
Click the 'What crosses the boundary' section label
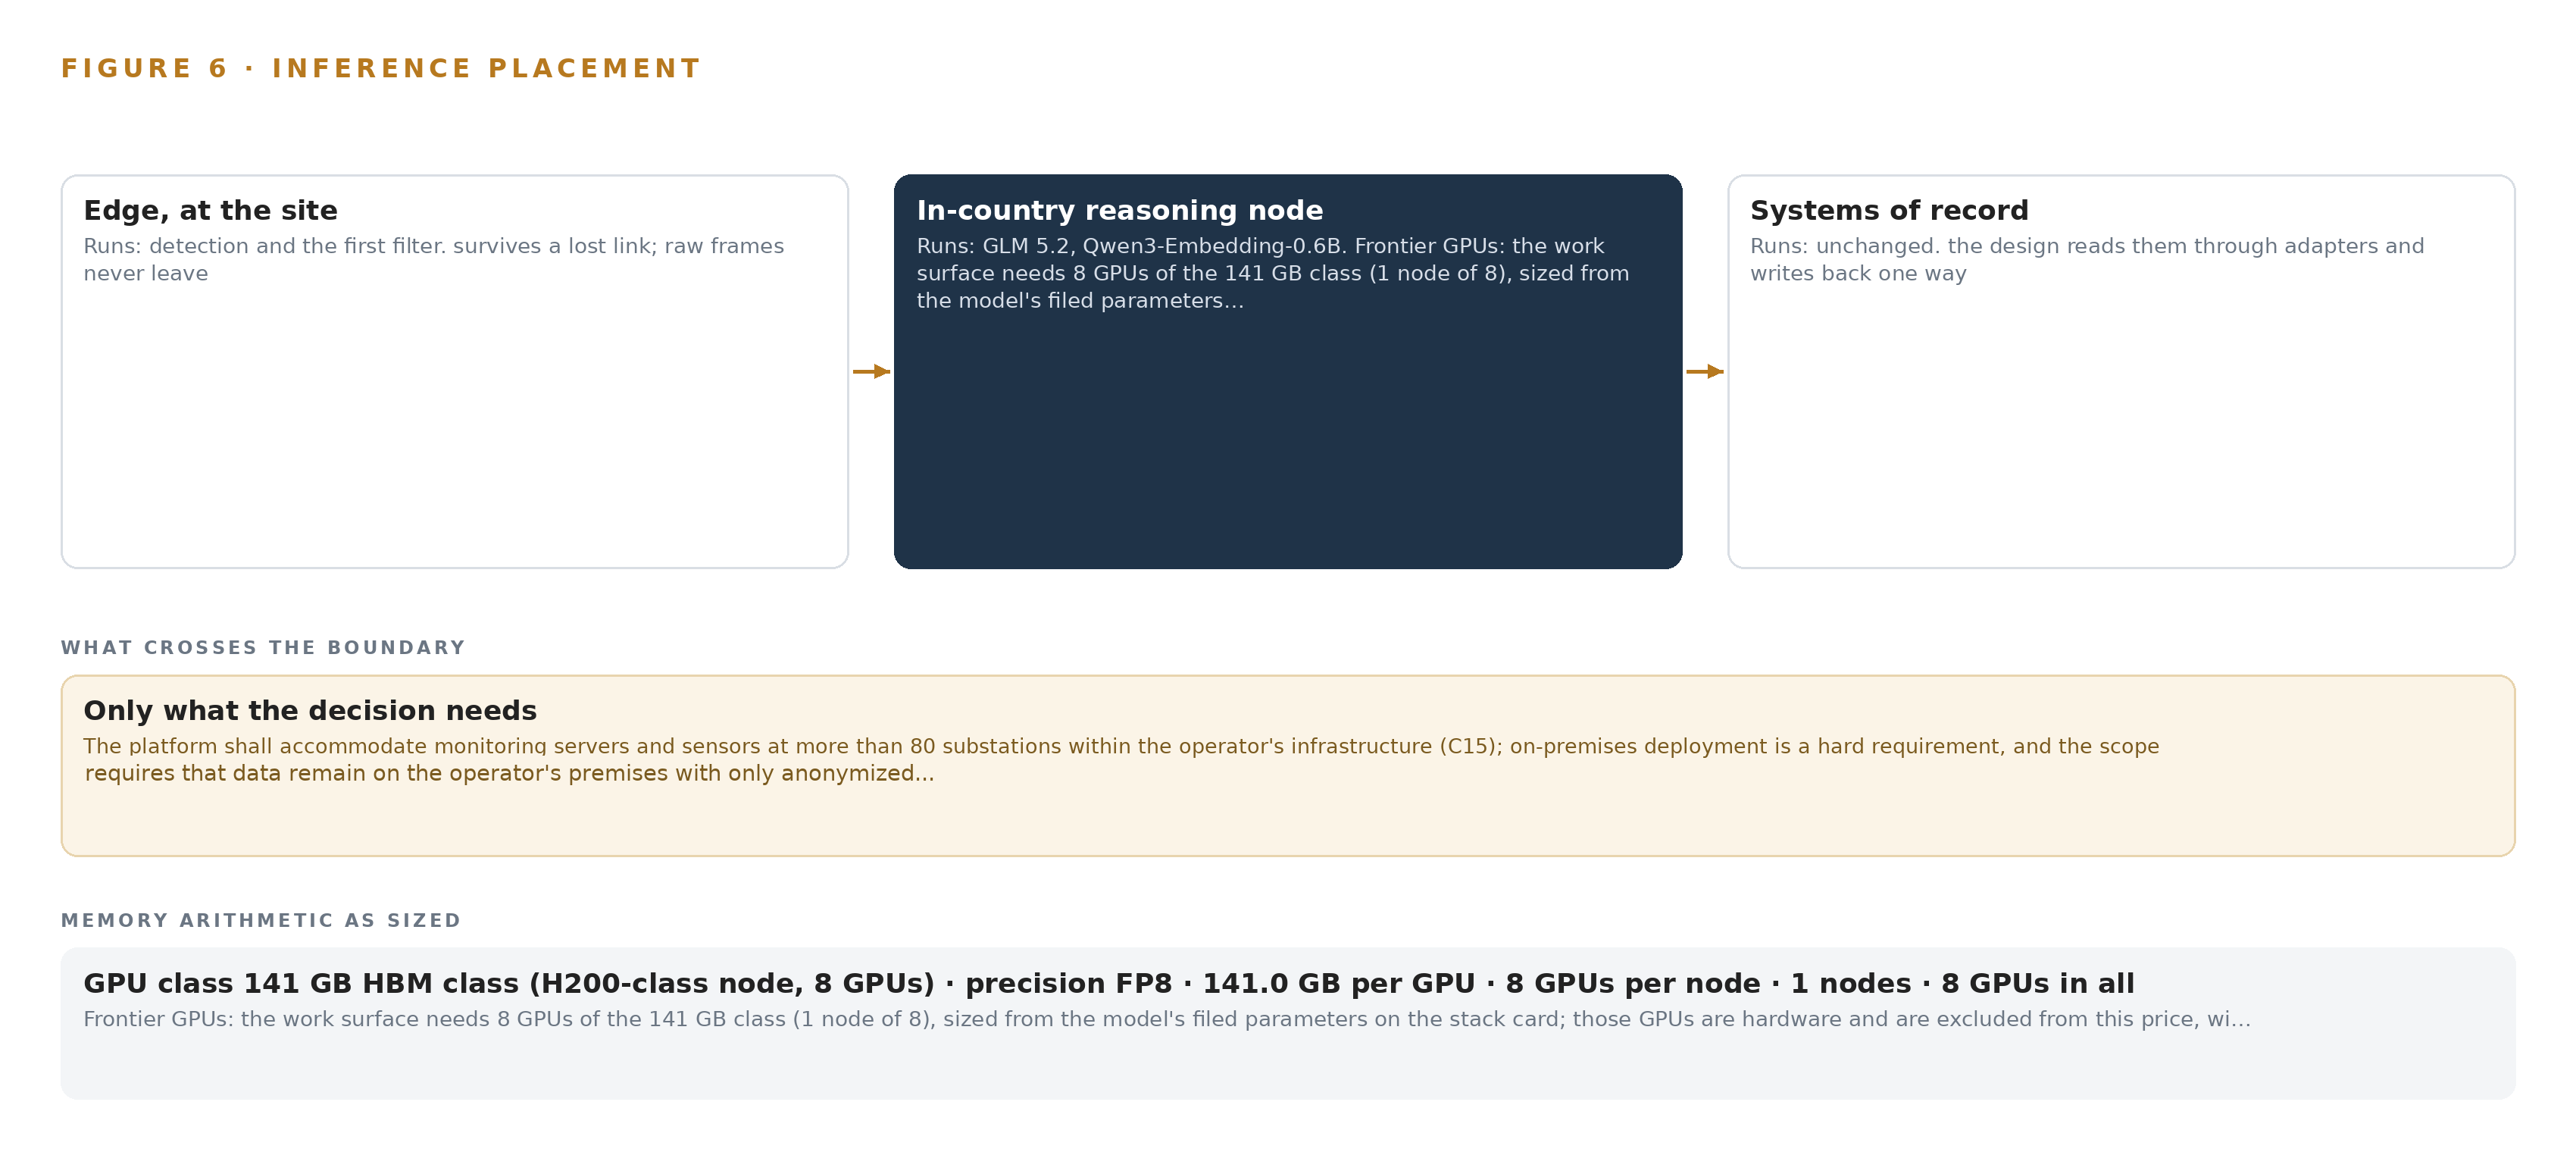(263, 647)
